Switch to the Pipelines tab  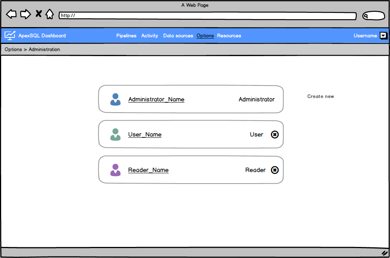[126, 35]
